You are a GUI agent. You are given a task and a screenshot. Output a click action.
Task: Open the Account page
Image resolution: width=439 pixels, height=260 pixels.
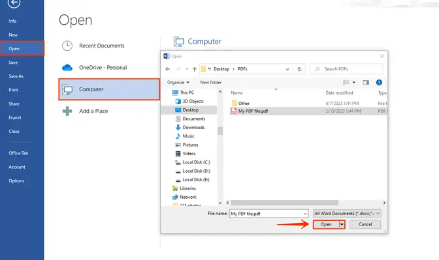point(17,167)
